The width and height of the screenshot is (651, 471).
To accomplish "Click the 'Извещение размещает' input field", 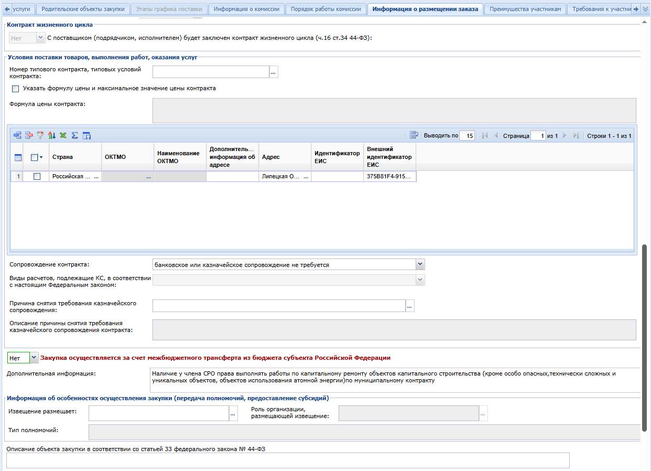I will pyautogui.click(x=159, y=414).
